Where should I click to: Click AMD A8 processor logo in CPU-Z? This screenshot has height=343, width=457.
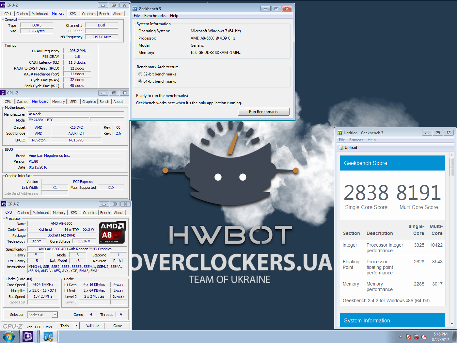coord(112,232)
